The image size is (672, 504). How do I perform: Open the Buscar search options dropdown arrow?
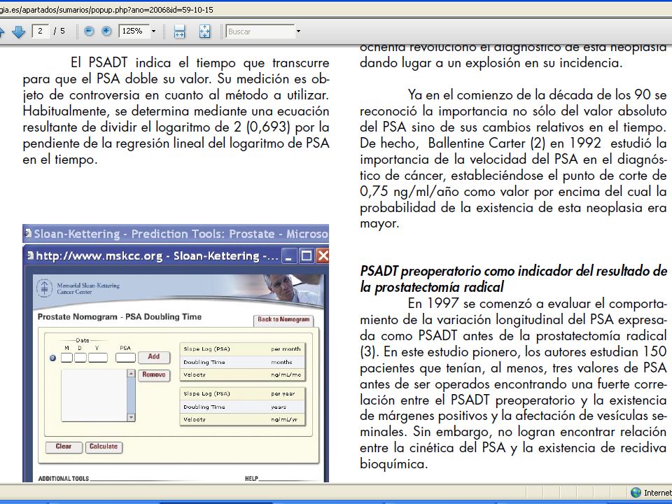(x=299, y=31)
